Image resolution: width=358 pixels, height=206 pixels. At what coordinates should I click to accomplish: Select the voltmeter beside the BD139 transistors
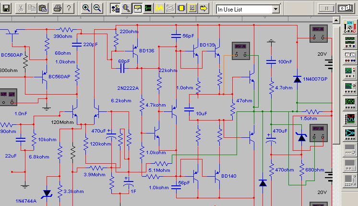coord(241,51)
